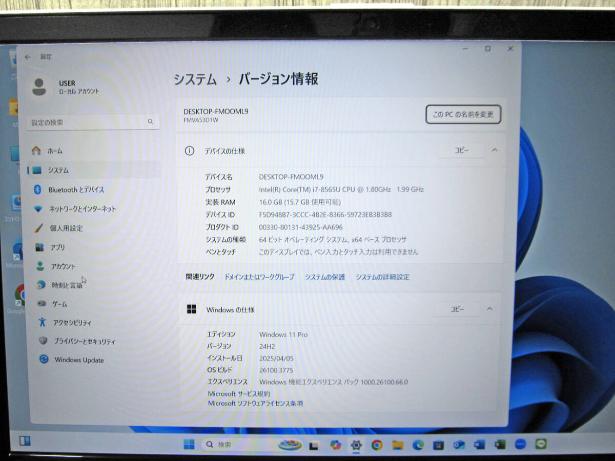Open ネットワークとインターネット via its Wi-Fi icon
This screenshot has width=615, height=461.
tap(37, 209)
